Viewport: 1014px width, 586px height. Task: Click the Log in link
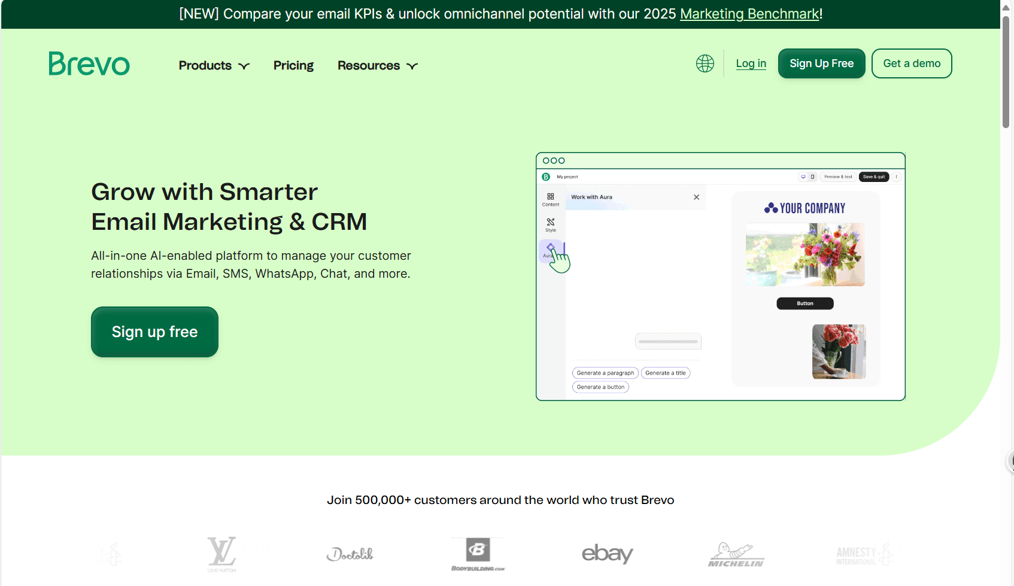point(751,63)
